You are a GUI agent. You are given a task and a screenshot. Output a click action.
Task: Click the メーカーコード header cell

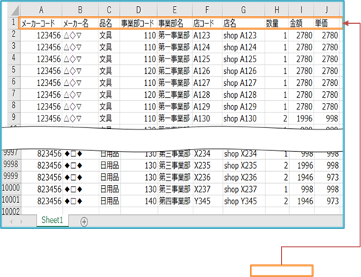41,24
